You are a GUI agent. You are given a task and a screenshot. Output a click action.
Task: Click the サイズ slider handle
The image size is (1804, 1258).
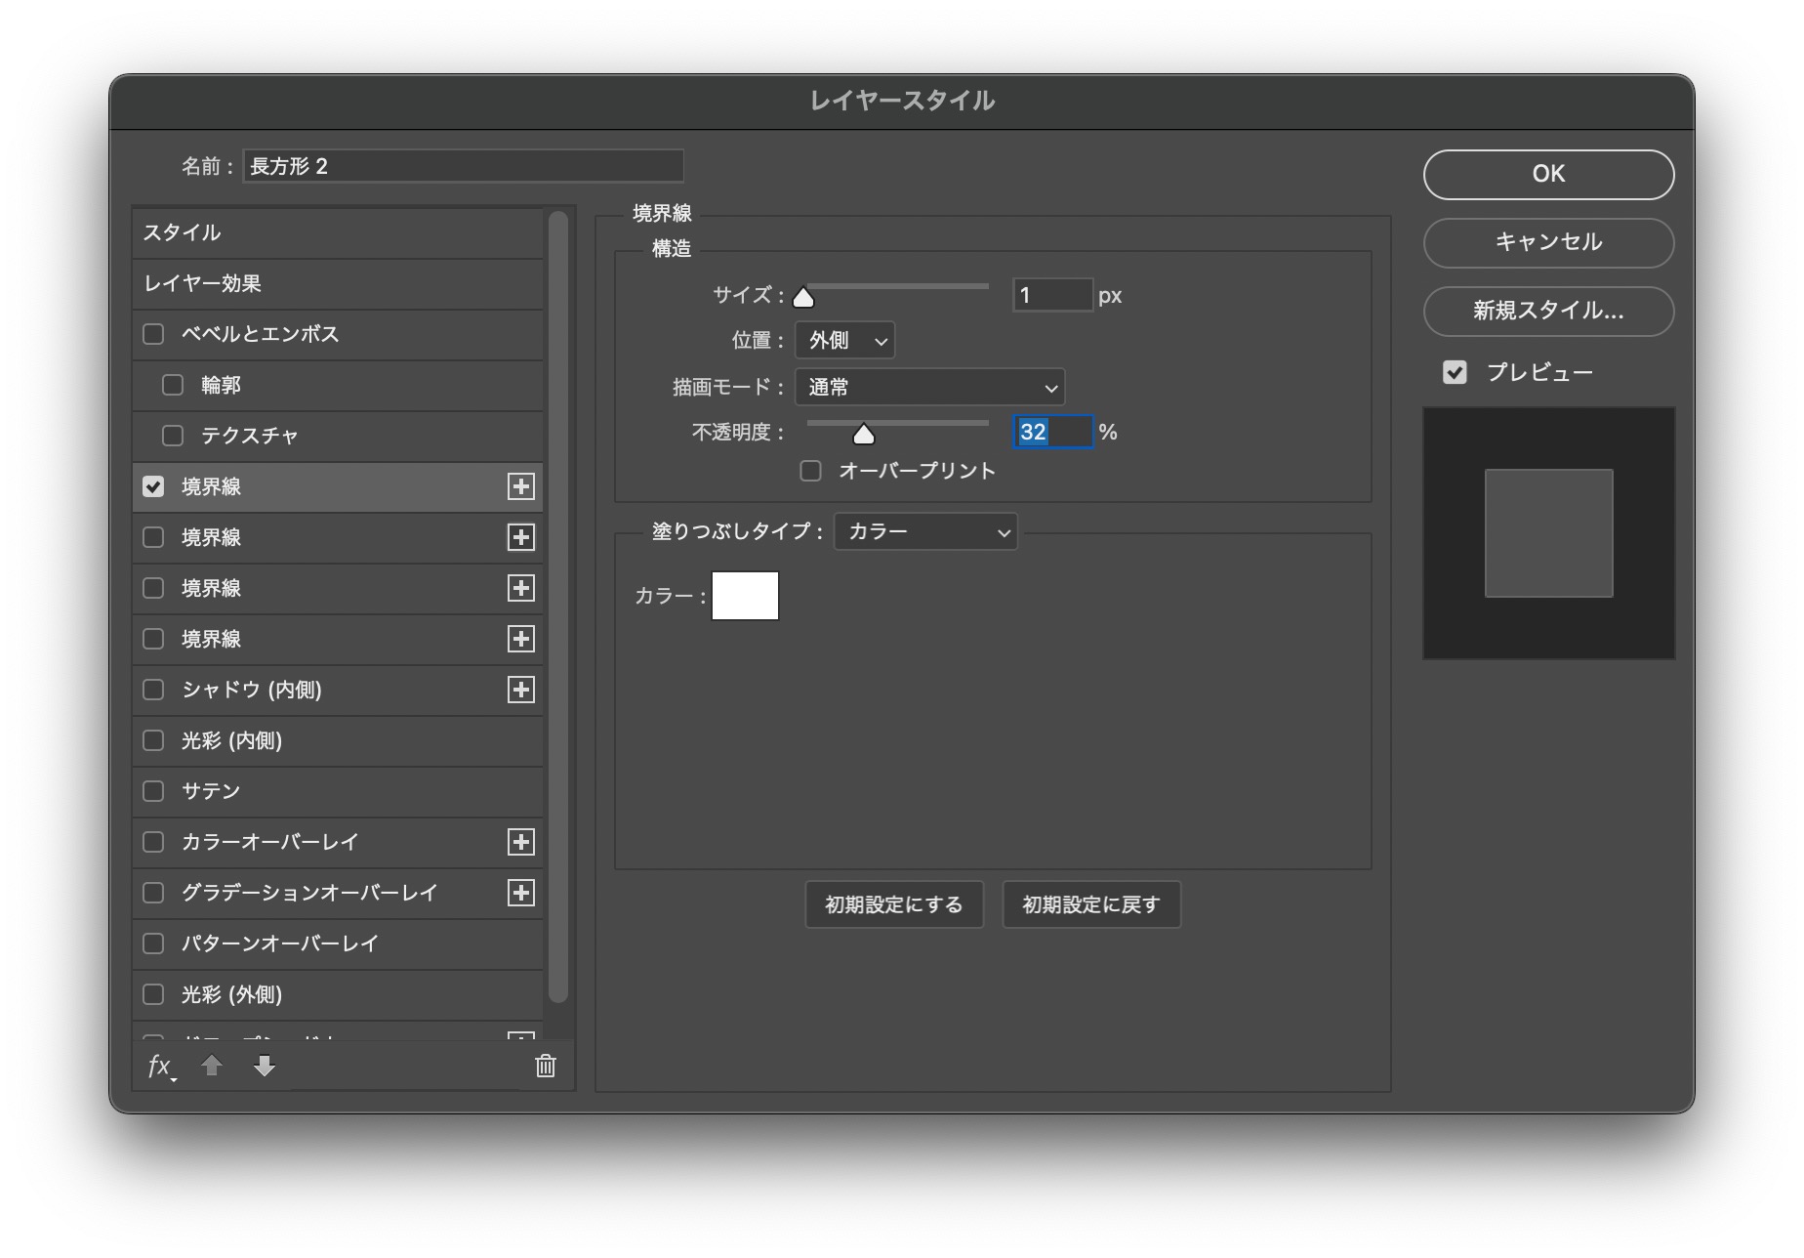pos(803,297)
